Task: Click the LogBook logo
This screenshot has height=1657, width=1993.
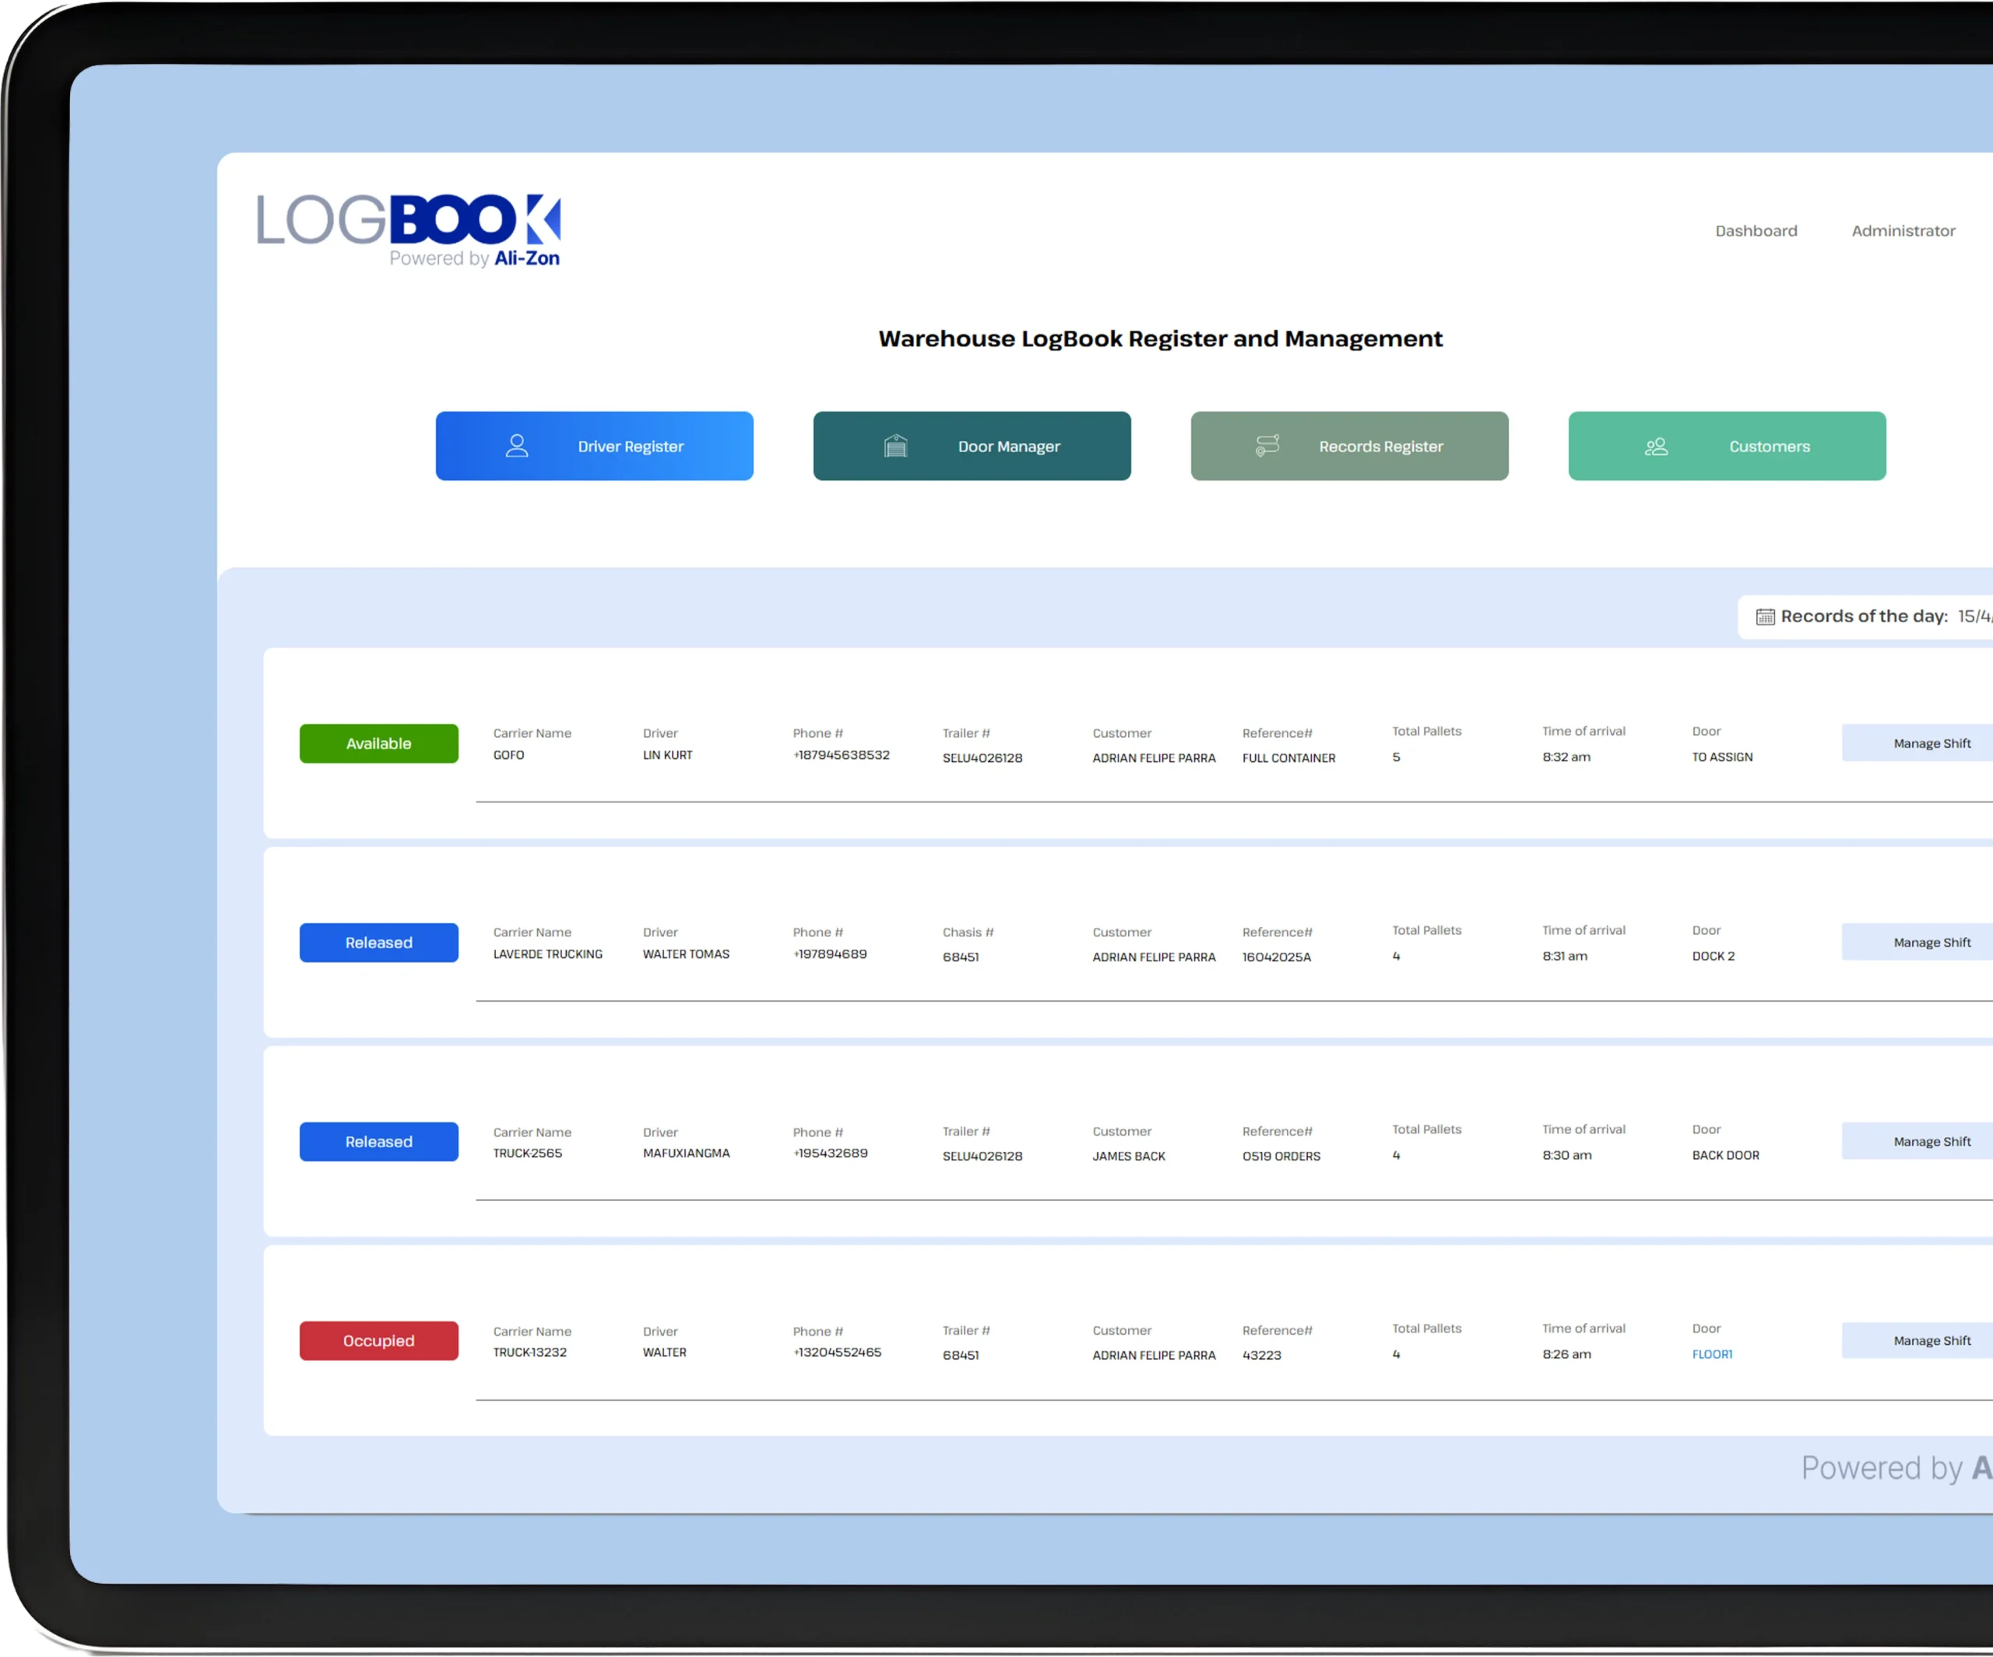Action: click(x=409, y=230)
